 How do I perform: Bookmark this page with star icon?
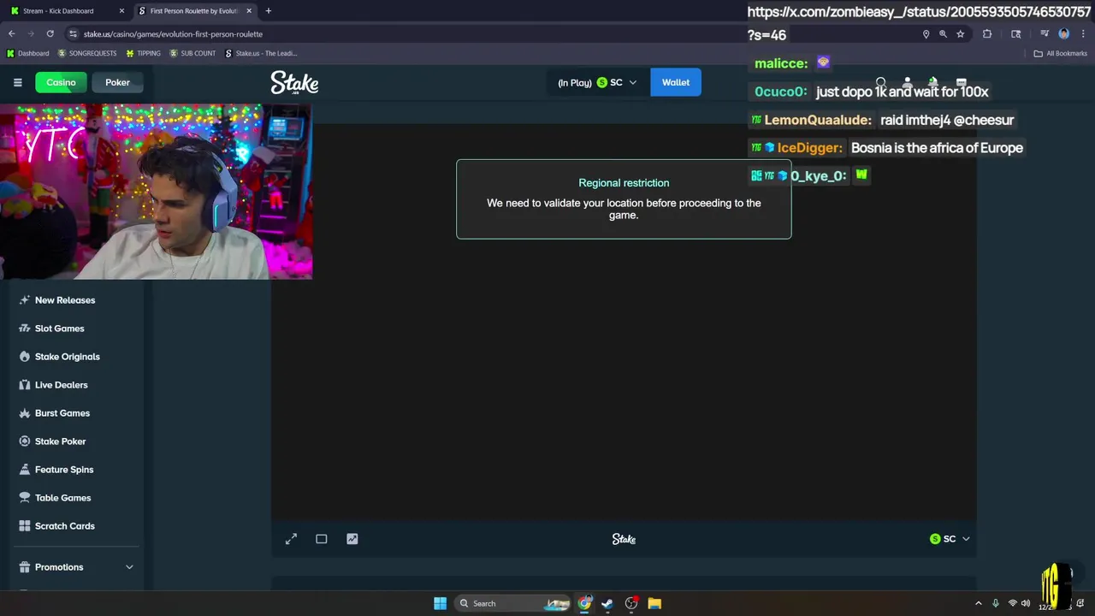961,34
